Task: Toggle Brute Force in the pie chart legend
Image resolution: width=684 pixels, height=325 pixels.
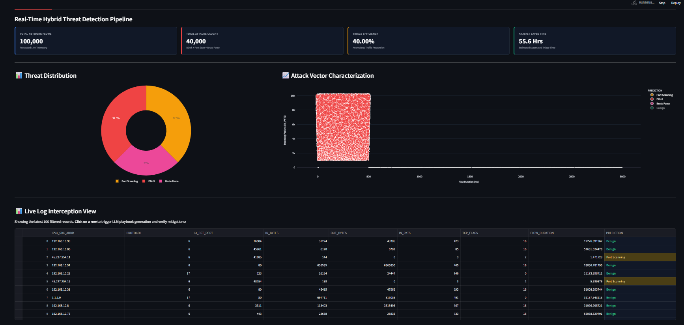Action: (x=169, y=181)
